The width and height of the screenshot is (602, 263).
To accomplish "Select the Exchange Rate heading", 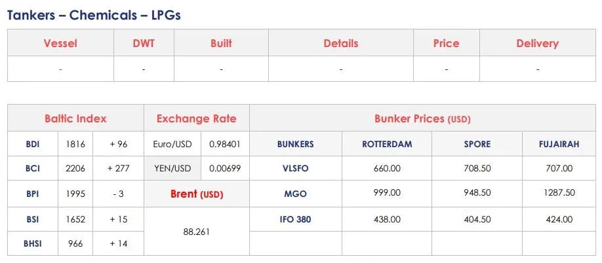I will 197,118.
